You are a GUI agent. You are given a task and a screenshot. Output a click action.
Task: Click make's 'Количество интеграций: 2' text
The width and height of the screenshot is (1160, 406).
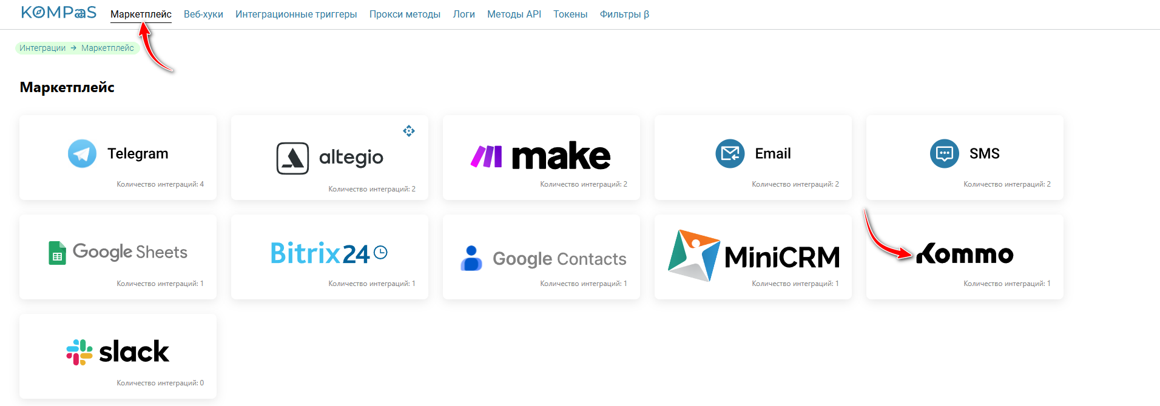[x=584, y=184]
